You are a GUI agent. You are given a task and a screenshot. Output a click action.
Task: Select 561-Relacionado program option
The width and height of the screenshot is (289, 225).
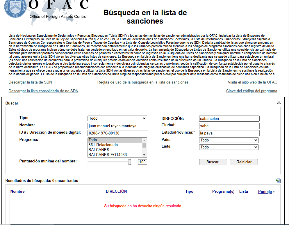click(103, 145)
